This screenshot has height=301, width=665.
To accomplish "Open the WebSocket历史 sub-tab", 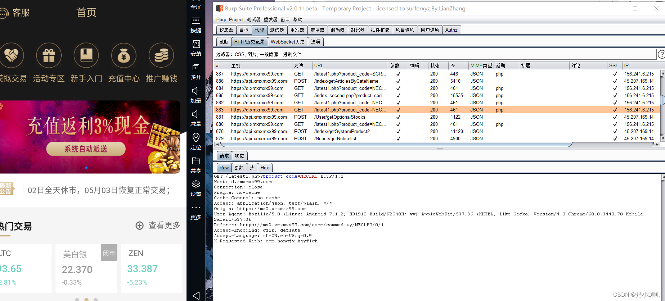I will (x=288, y=42).
